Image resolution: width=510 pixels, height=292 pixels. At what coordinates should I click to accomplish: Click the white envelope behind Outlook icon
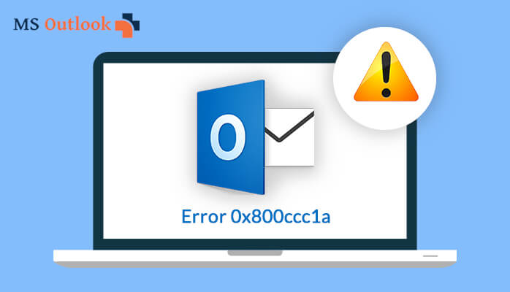289,137
